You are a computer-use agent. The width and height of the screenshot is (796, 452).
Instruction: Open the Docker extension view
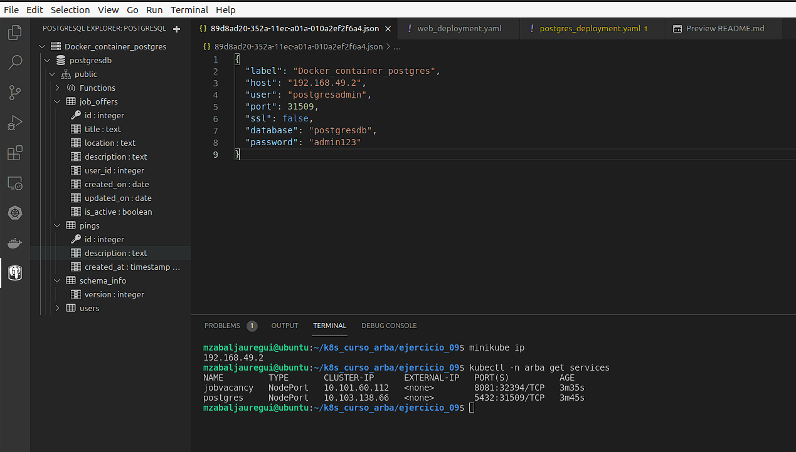[x=14, y=243]
